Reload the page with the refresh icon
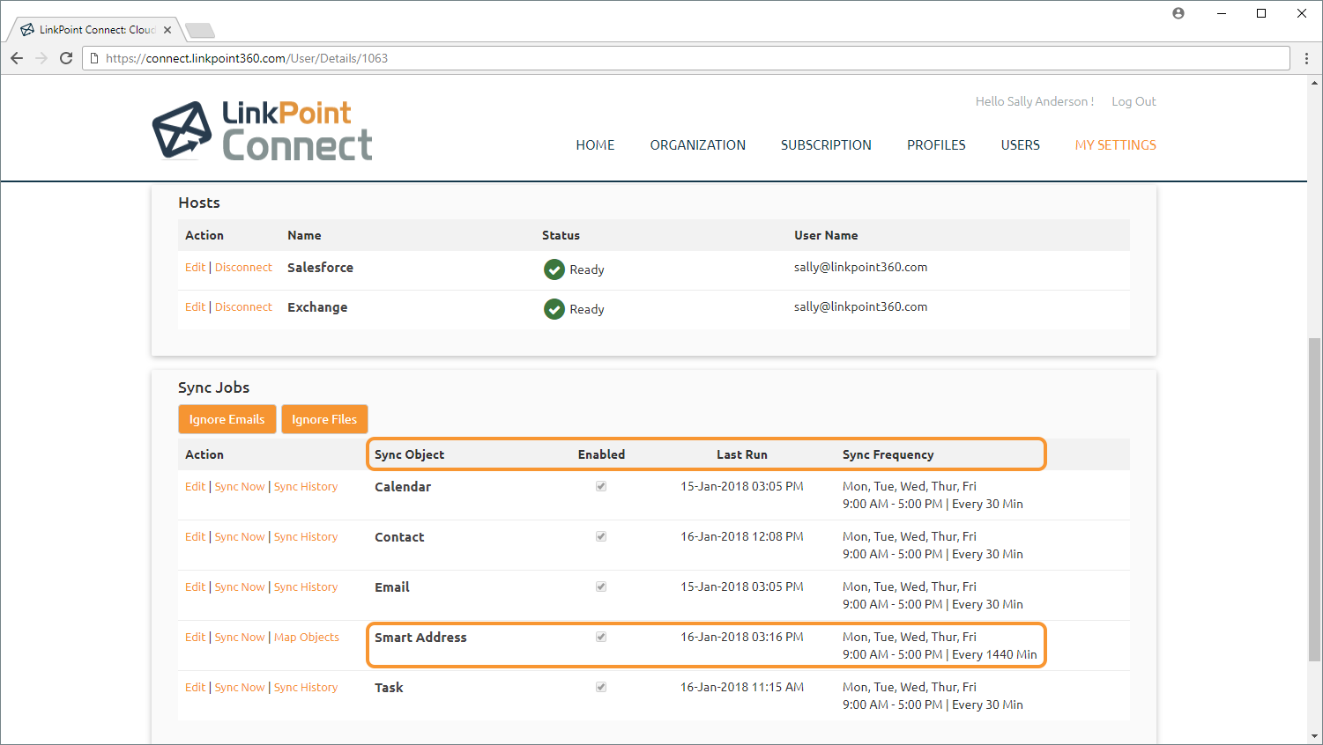 [66, 58]
